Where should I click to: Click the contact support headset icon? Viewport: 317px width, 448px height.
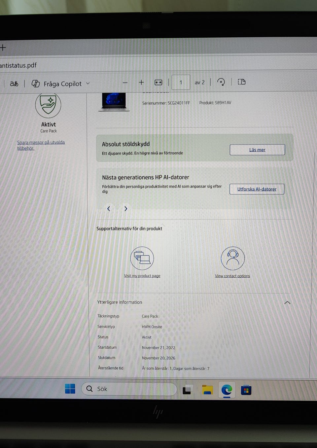[233, 258]
